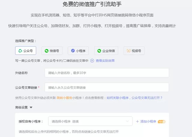The image size is (192, 137).
Task: Click the plus icon before 添加小程序
Action: tap(137, 121)
